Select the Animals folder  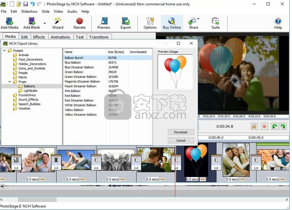(23, 55)
